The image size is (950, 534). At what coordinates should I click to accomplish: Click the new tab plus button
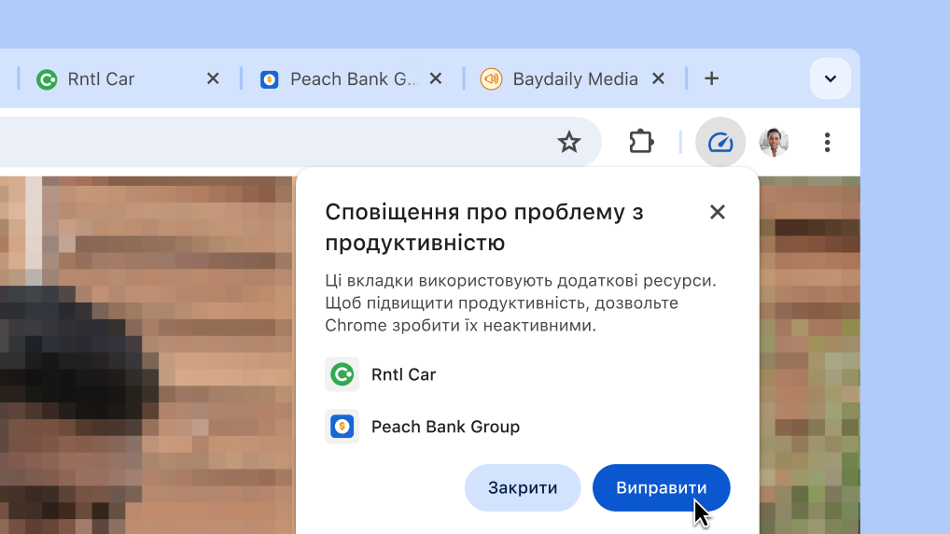[x=711, y=78]
